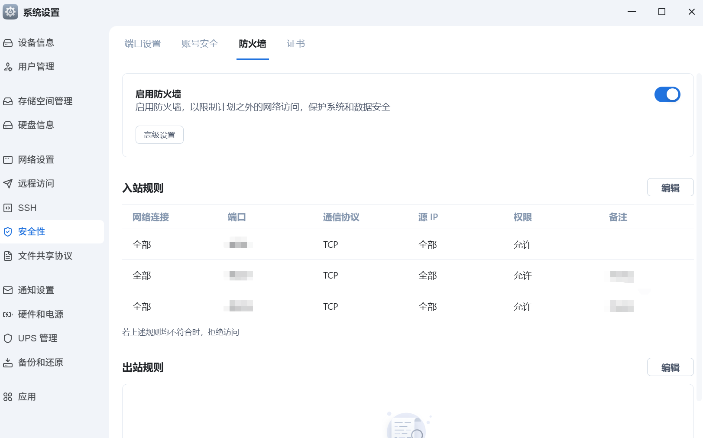Open the SSH terminal icon
Viewport: 703px width, 438px height.
point(8,208)
